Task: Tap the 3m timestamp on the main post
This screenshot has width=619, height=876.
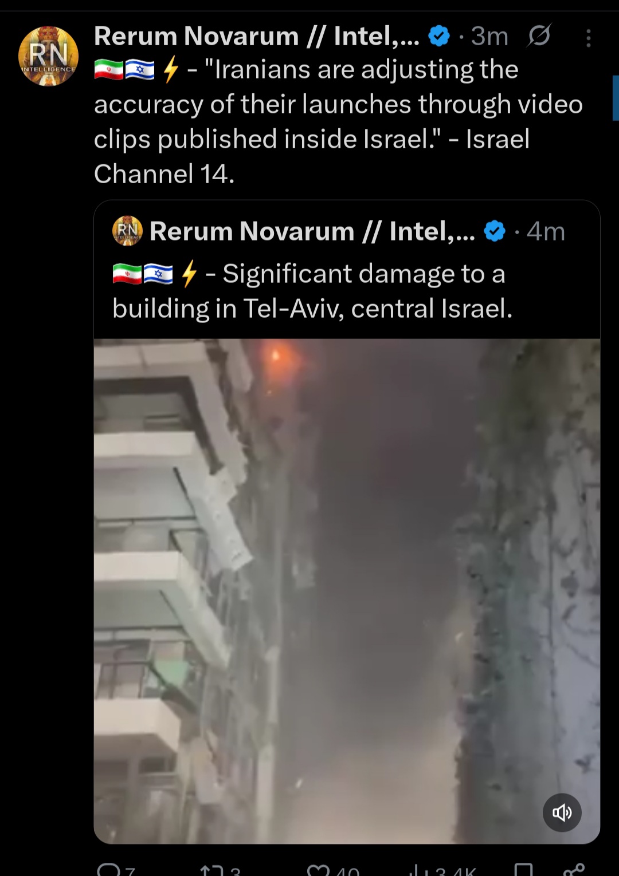Action: pos(489,36)
